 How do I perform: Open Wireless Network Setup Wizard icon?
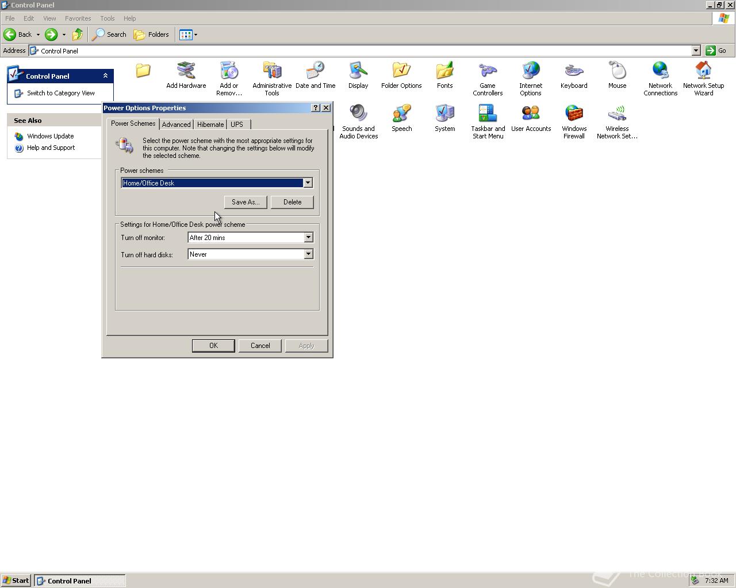click(617, 122)
